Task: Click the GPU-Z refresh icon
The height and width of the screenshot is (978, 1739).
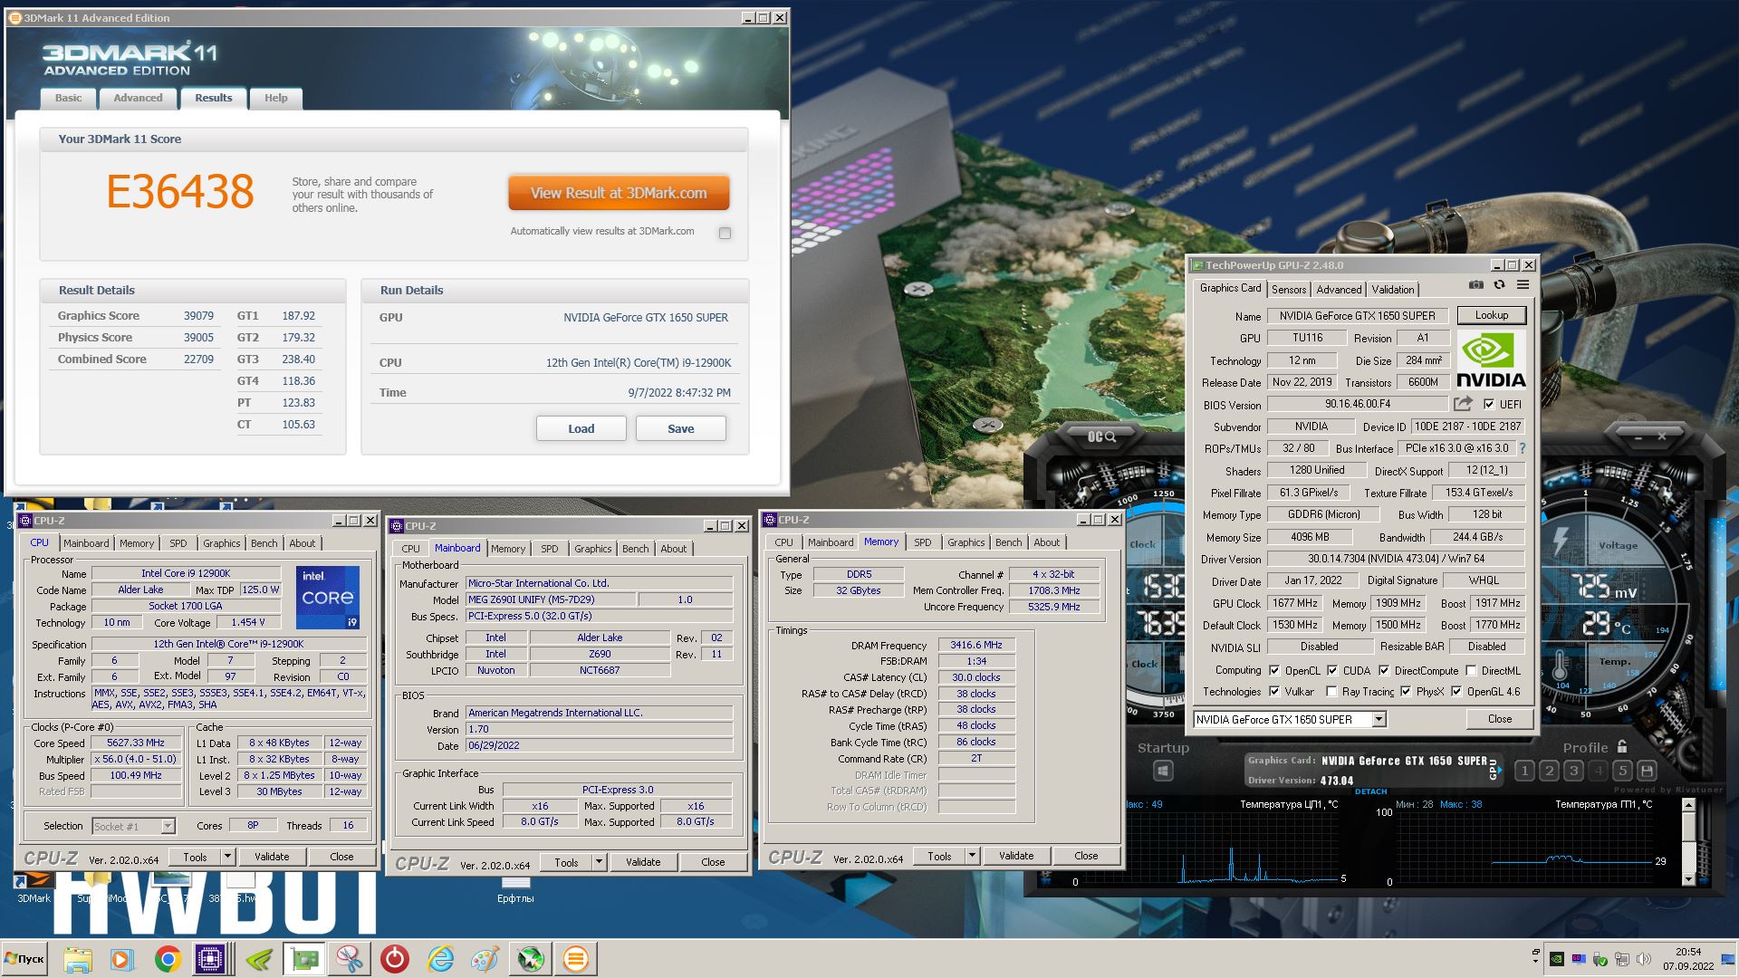Action: pos(1499,284)
